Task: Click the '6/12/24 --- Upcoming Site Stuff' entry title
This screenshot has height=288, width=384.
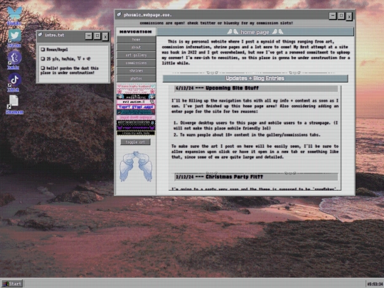Action: [217, 88]
